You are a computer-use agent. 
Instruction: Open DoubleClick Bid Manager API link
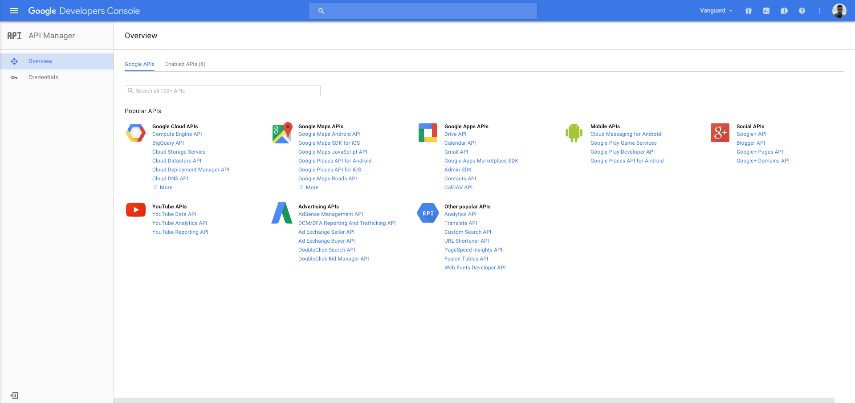(334, 259)
